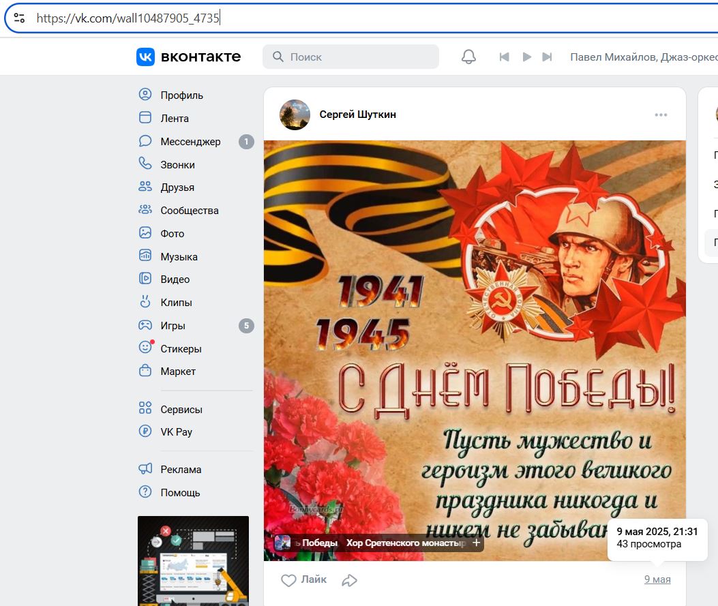The height and width of the screenshot is (606, 718).
Task: Select the Профиль menu label
Action: click(x=182, y=95)
